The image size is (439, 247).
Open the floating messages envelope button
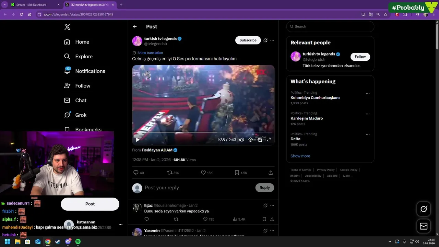pos(424,226)
